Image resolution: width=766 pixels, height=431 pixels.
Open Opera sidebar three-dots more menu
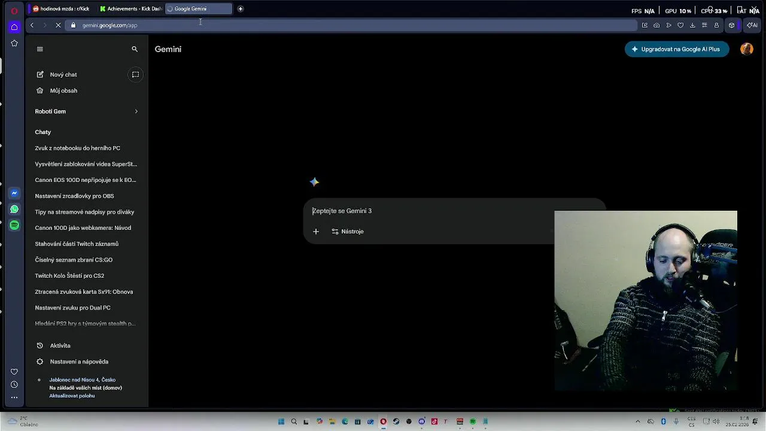coord(14,397)
